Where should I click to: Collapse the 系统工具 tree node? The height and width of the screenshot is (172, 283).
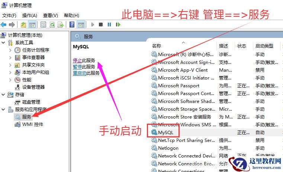3,43
